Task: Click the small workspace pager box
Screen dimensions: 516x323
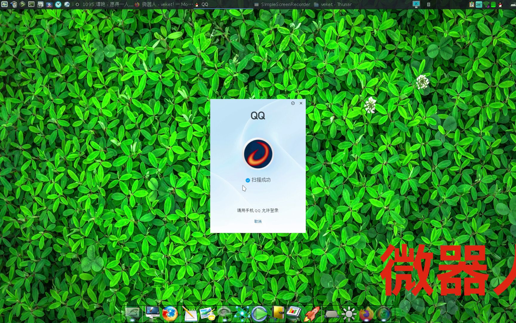Action: 429,4
